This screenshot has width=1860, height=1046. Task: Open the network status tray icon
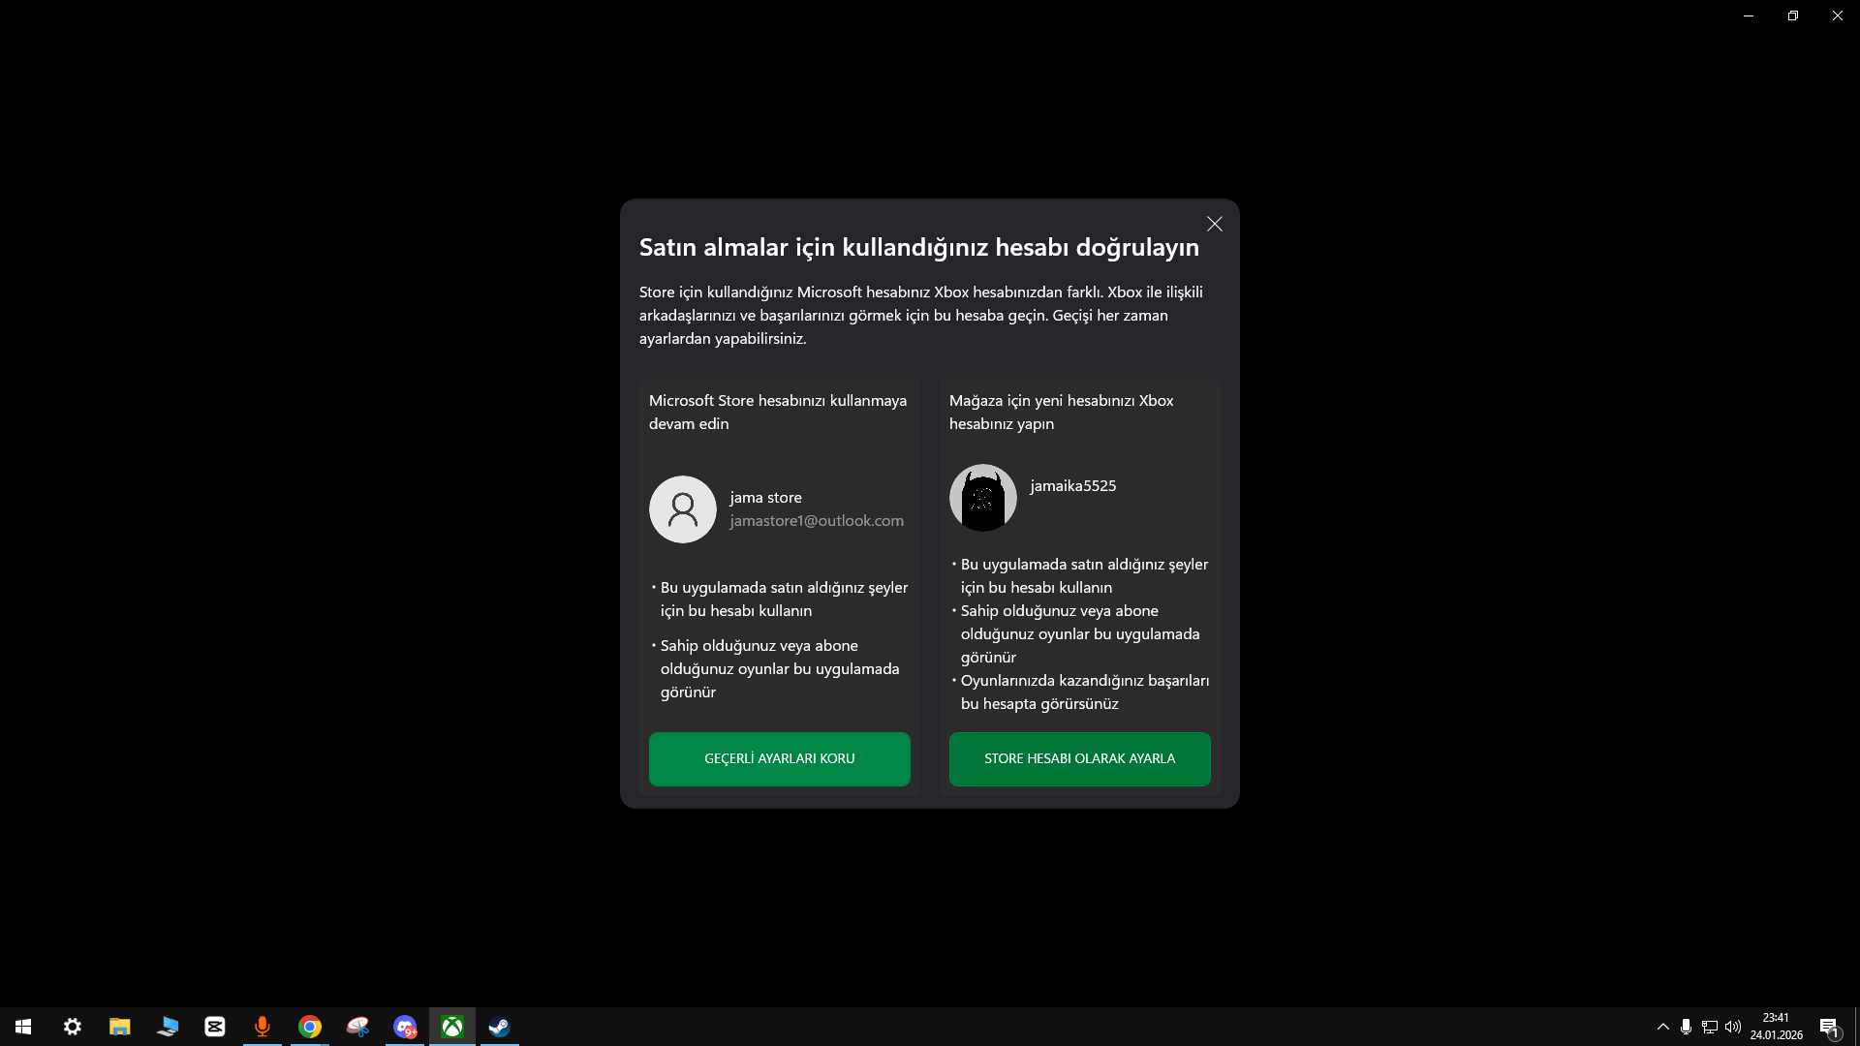(1710, 1027)
